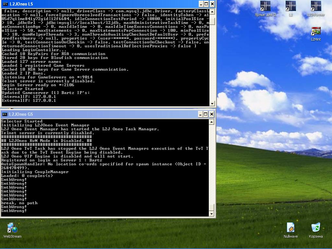This screenshot has height=249, width=332.
Task: Minimize the L2JOneo LS console window
Action: [201, 4]
